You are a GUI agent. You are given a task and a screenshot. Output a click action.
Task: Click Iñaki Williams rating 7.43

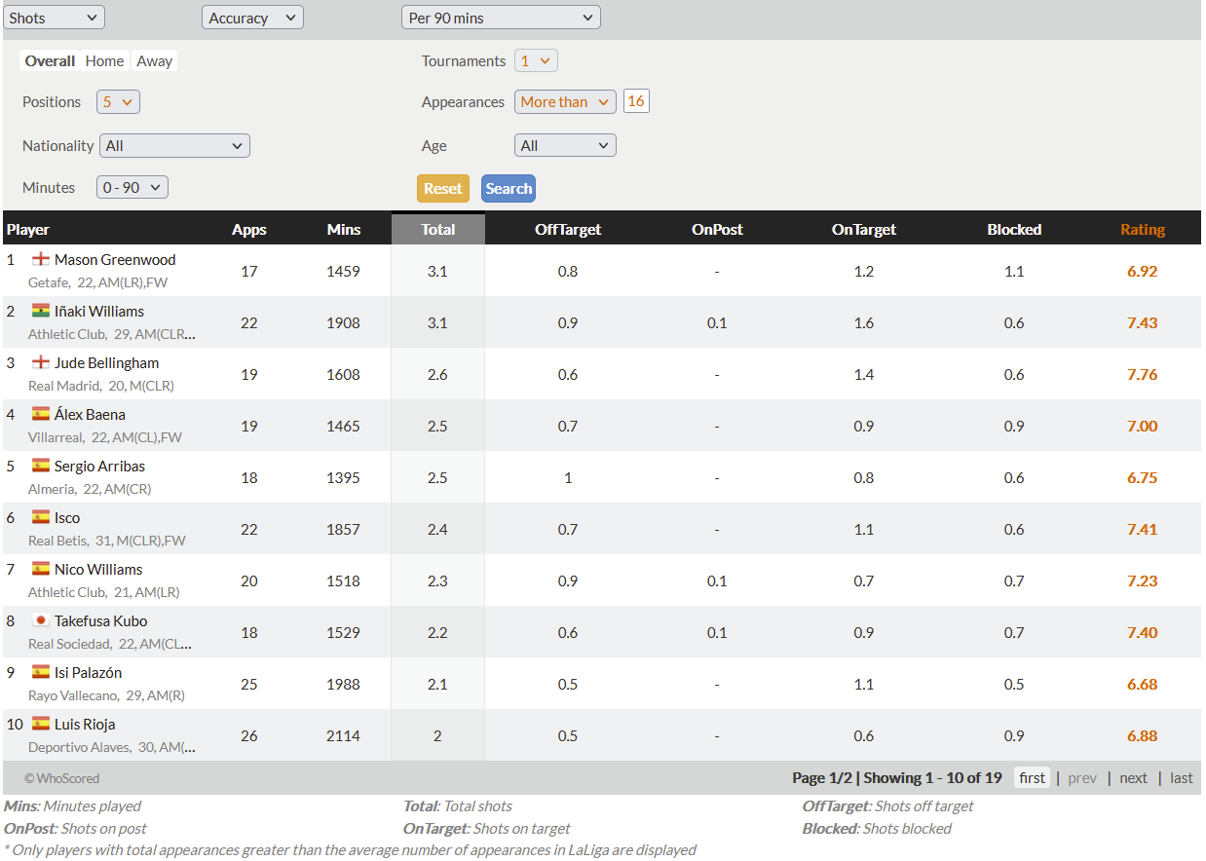pyautogui.click(x=1143, y=323)
